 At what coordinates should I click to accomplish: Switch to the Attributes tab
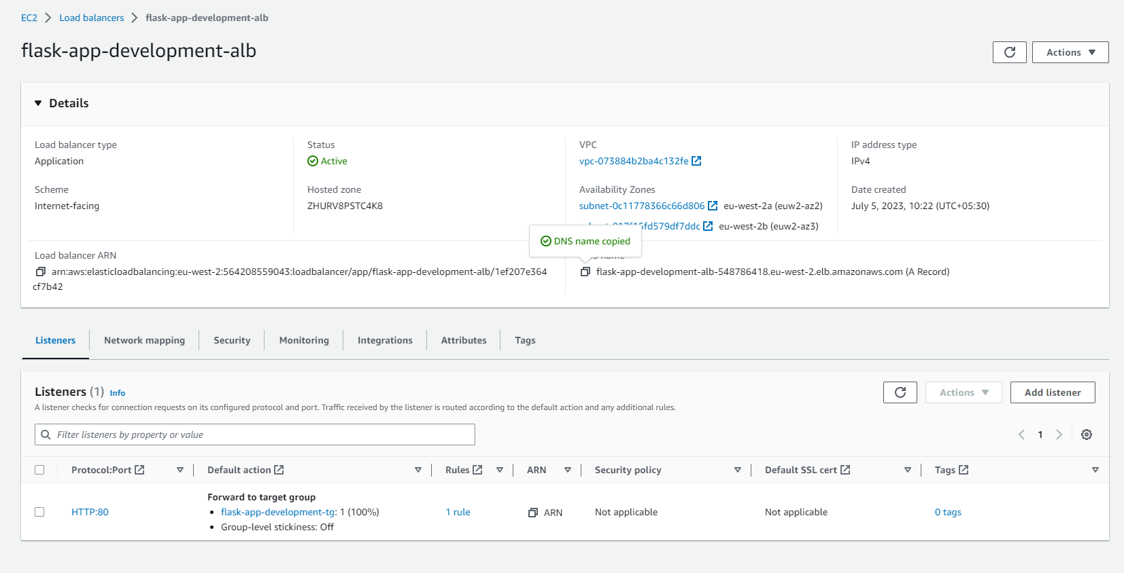click(464, 340)
